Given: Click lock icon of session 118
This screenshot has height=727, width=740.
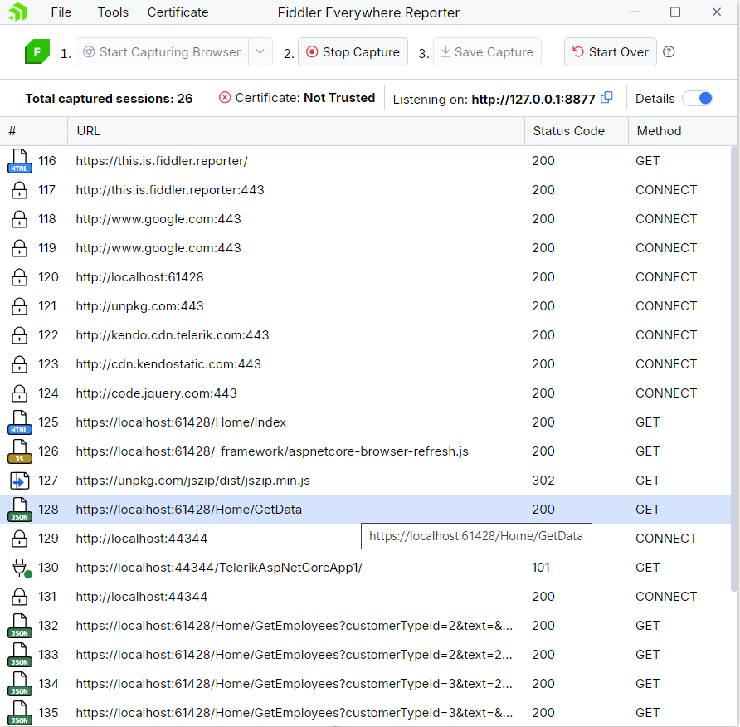Looking at the screenshot, I should (x=19, y=219).
